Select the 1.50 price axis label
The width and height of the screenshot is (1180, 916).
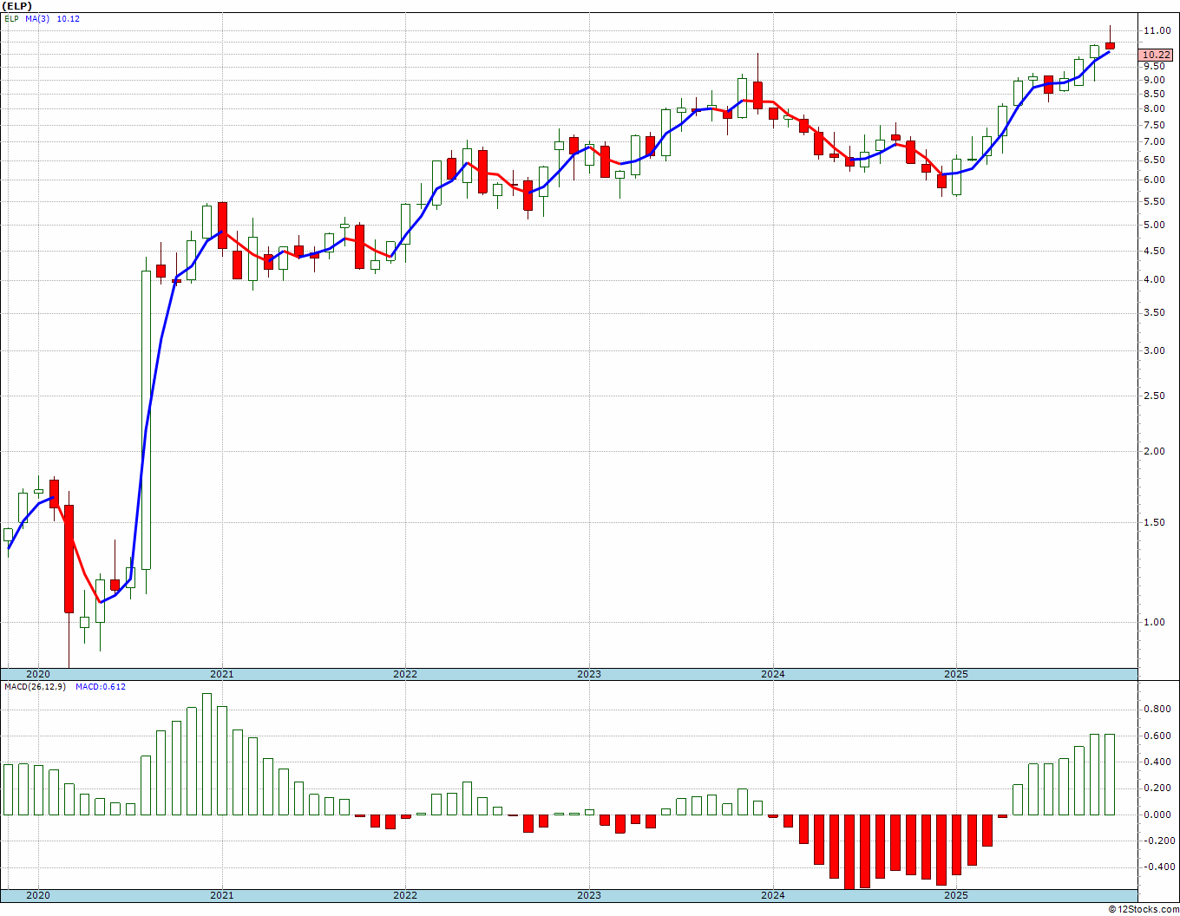[x=1154, y=522]
